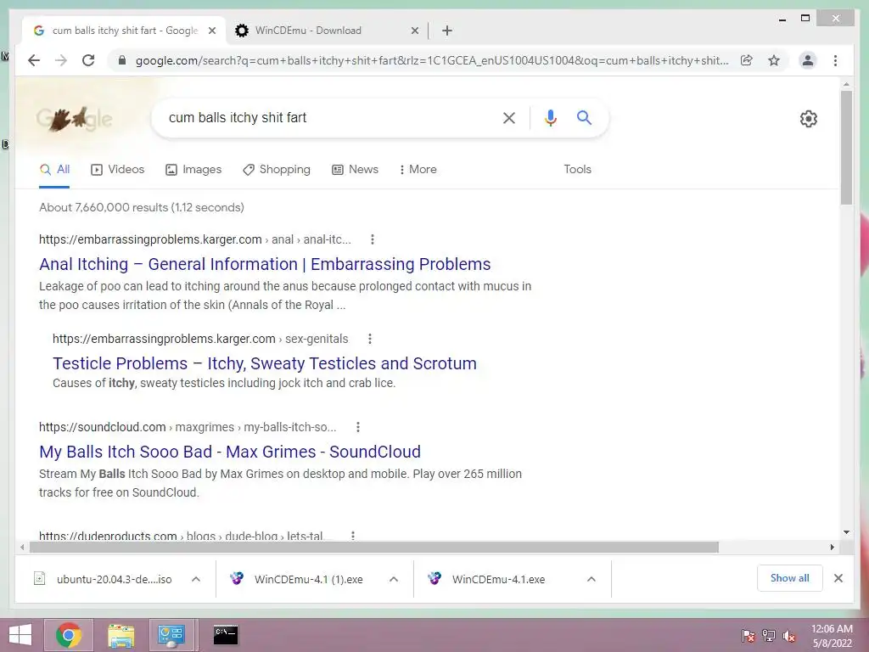The width and height of the screenshot is (869, 652).
Task: Bookmark this page with the star icon
Action: 774,60
